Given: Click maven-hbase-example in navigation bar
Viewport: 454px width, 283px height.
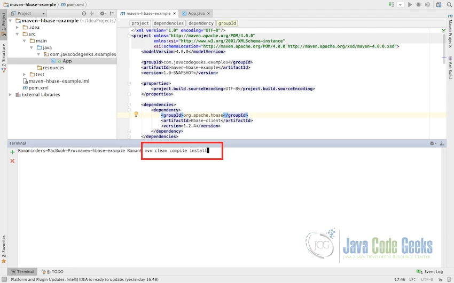Looking at the screenshot, I should pos(30,5).
